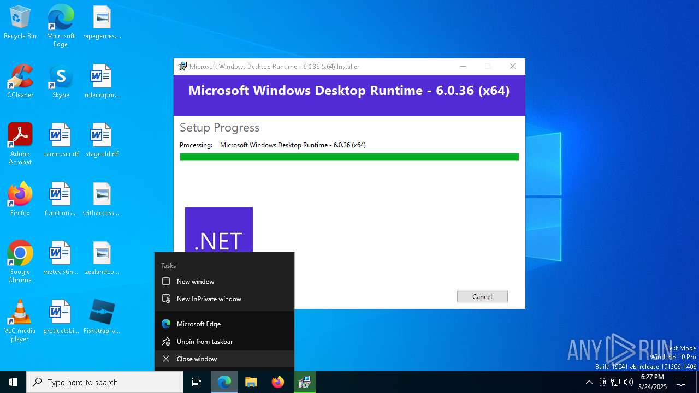699x393 pixels.
Task: Minimize the Desktop Runtime installer window
Action: (x=463, y=67)
